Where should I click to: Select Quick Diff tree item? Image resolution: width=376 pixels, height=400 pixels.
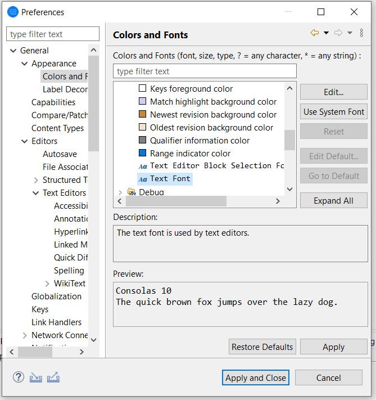click(x=71, y=258)
